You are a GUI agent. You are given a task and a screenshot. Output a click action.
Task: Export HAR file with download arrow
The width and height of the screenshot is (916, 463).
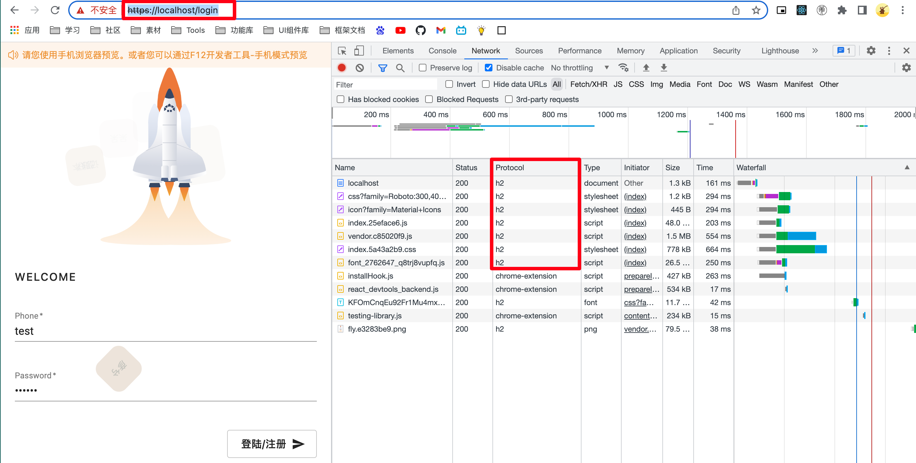tap(664, 68)
